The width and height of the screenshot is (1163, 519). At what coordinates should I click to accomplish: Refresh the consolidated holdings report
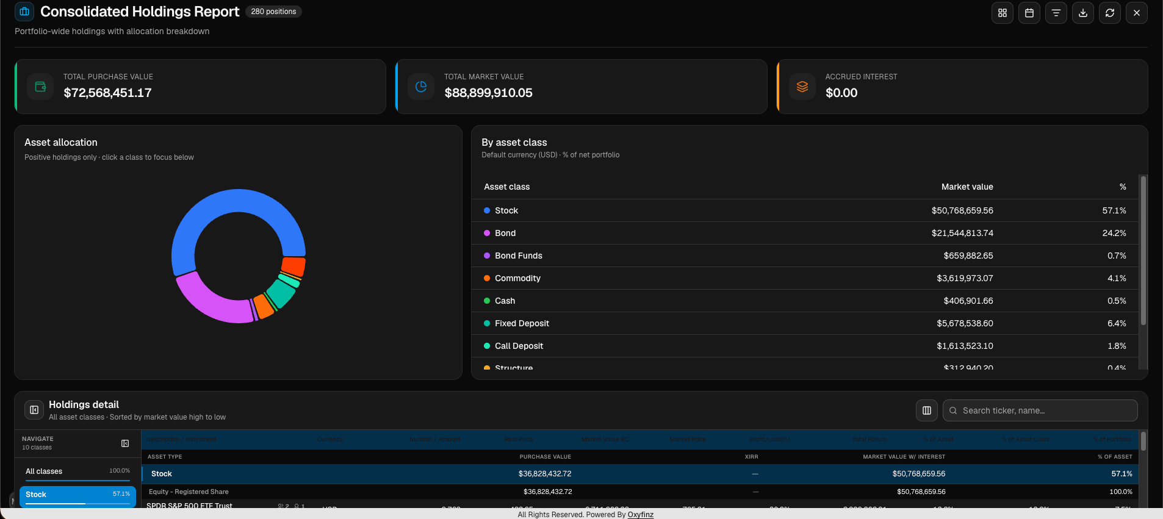pos(1110,13)
